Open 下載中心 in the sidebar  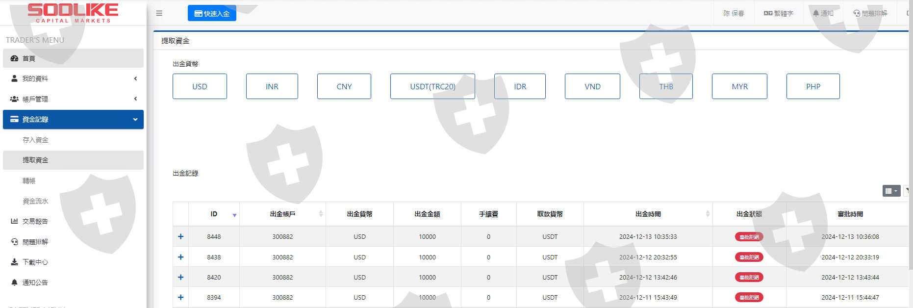click(x=35, y=262)
